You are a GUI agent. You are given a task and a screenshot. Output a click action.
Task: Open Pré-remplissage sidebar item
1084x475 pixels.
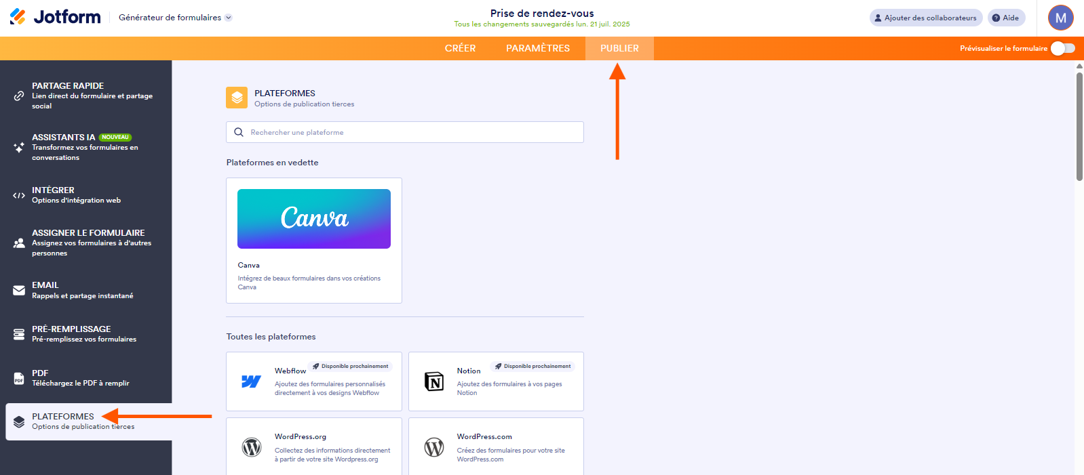[86, 334]
